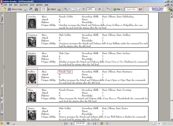Set view to Fit Width
Image resolution: width=173 pixels, height=126 pixels.
coord(78,9)
